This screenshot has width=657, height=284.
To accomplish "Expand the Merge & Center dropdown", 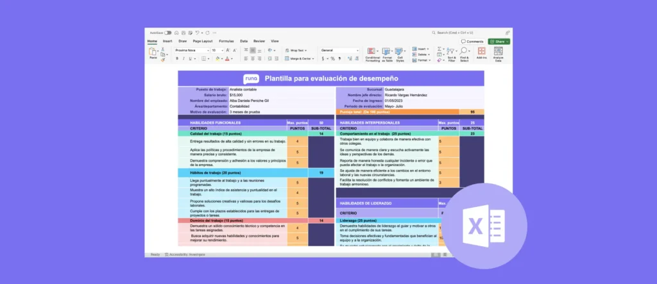I will click(x=314, y=58).
